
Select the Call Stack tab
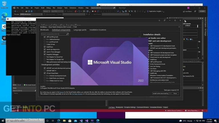(x=111, y=107)
